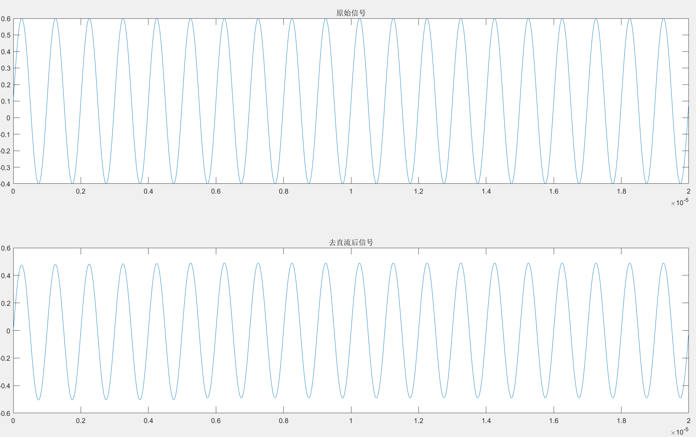Click x-axis tick label 1.8 of top plot
Image resolution: width=696 pixels, height=437 pixels.
point(621,191)
